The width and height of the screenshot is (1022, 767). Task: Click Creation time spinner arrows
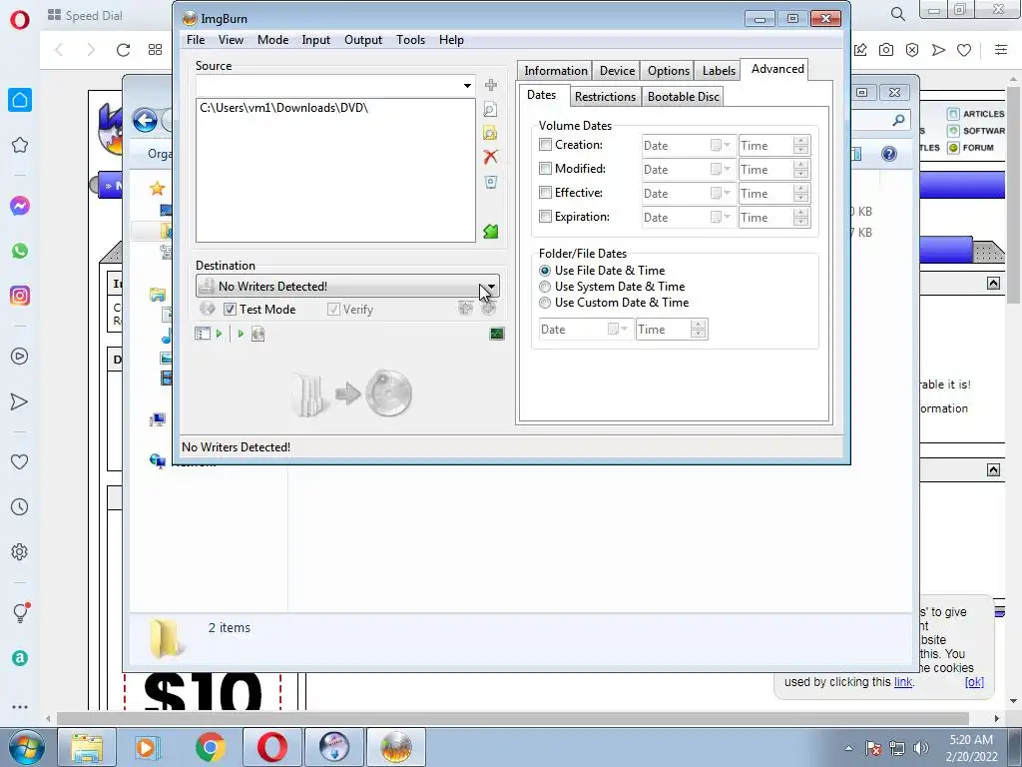tap(801, 146)
